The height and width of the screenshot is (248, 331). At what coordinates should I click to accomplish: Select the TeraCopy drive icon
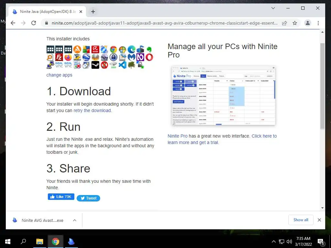[113, 65]
